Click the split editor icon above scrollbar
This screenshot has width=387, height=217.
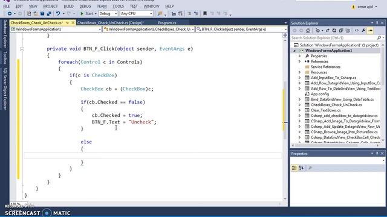pos(285,36)
